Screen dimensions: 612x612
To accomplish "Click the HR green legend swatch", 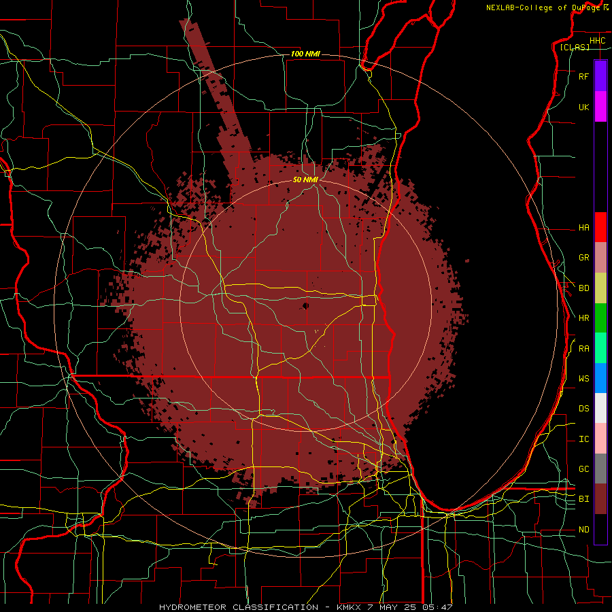I will [600, 318].
